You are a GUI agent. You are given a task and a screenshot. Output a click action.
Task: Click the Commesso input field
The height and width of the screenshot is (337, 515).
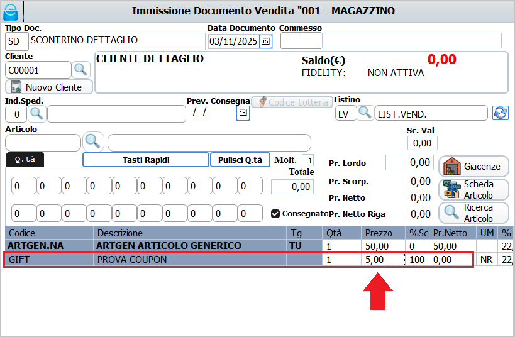301,41
